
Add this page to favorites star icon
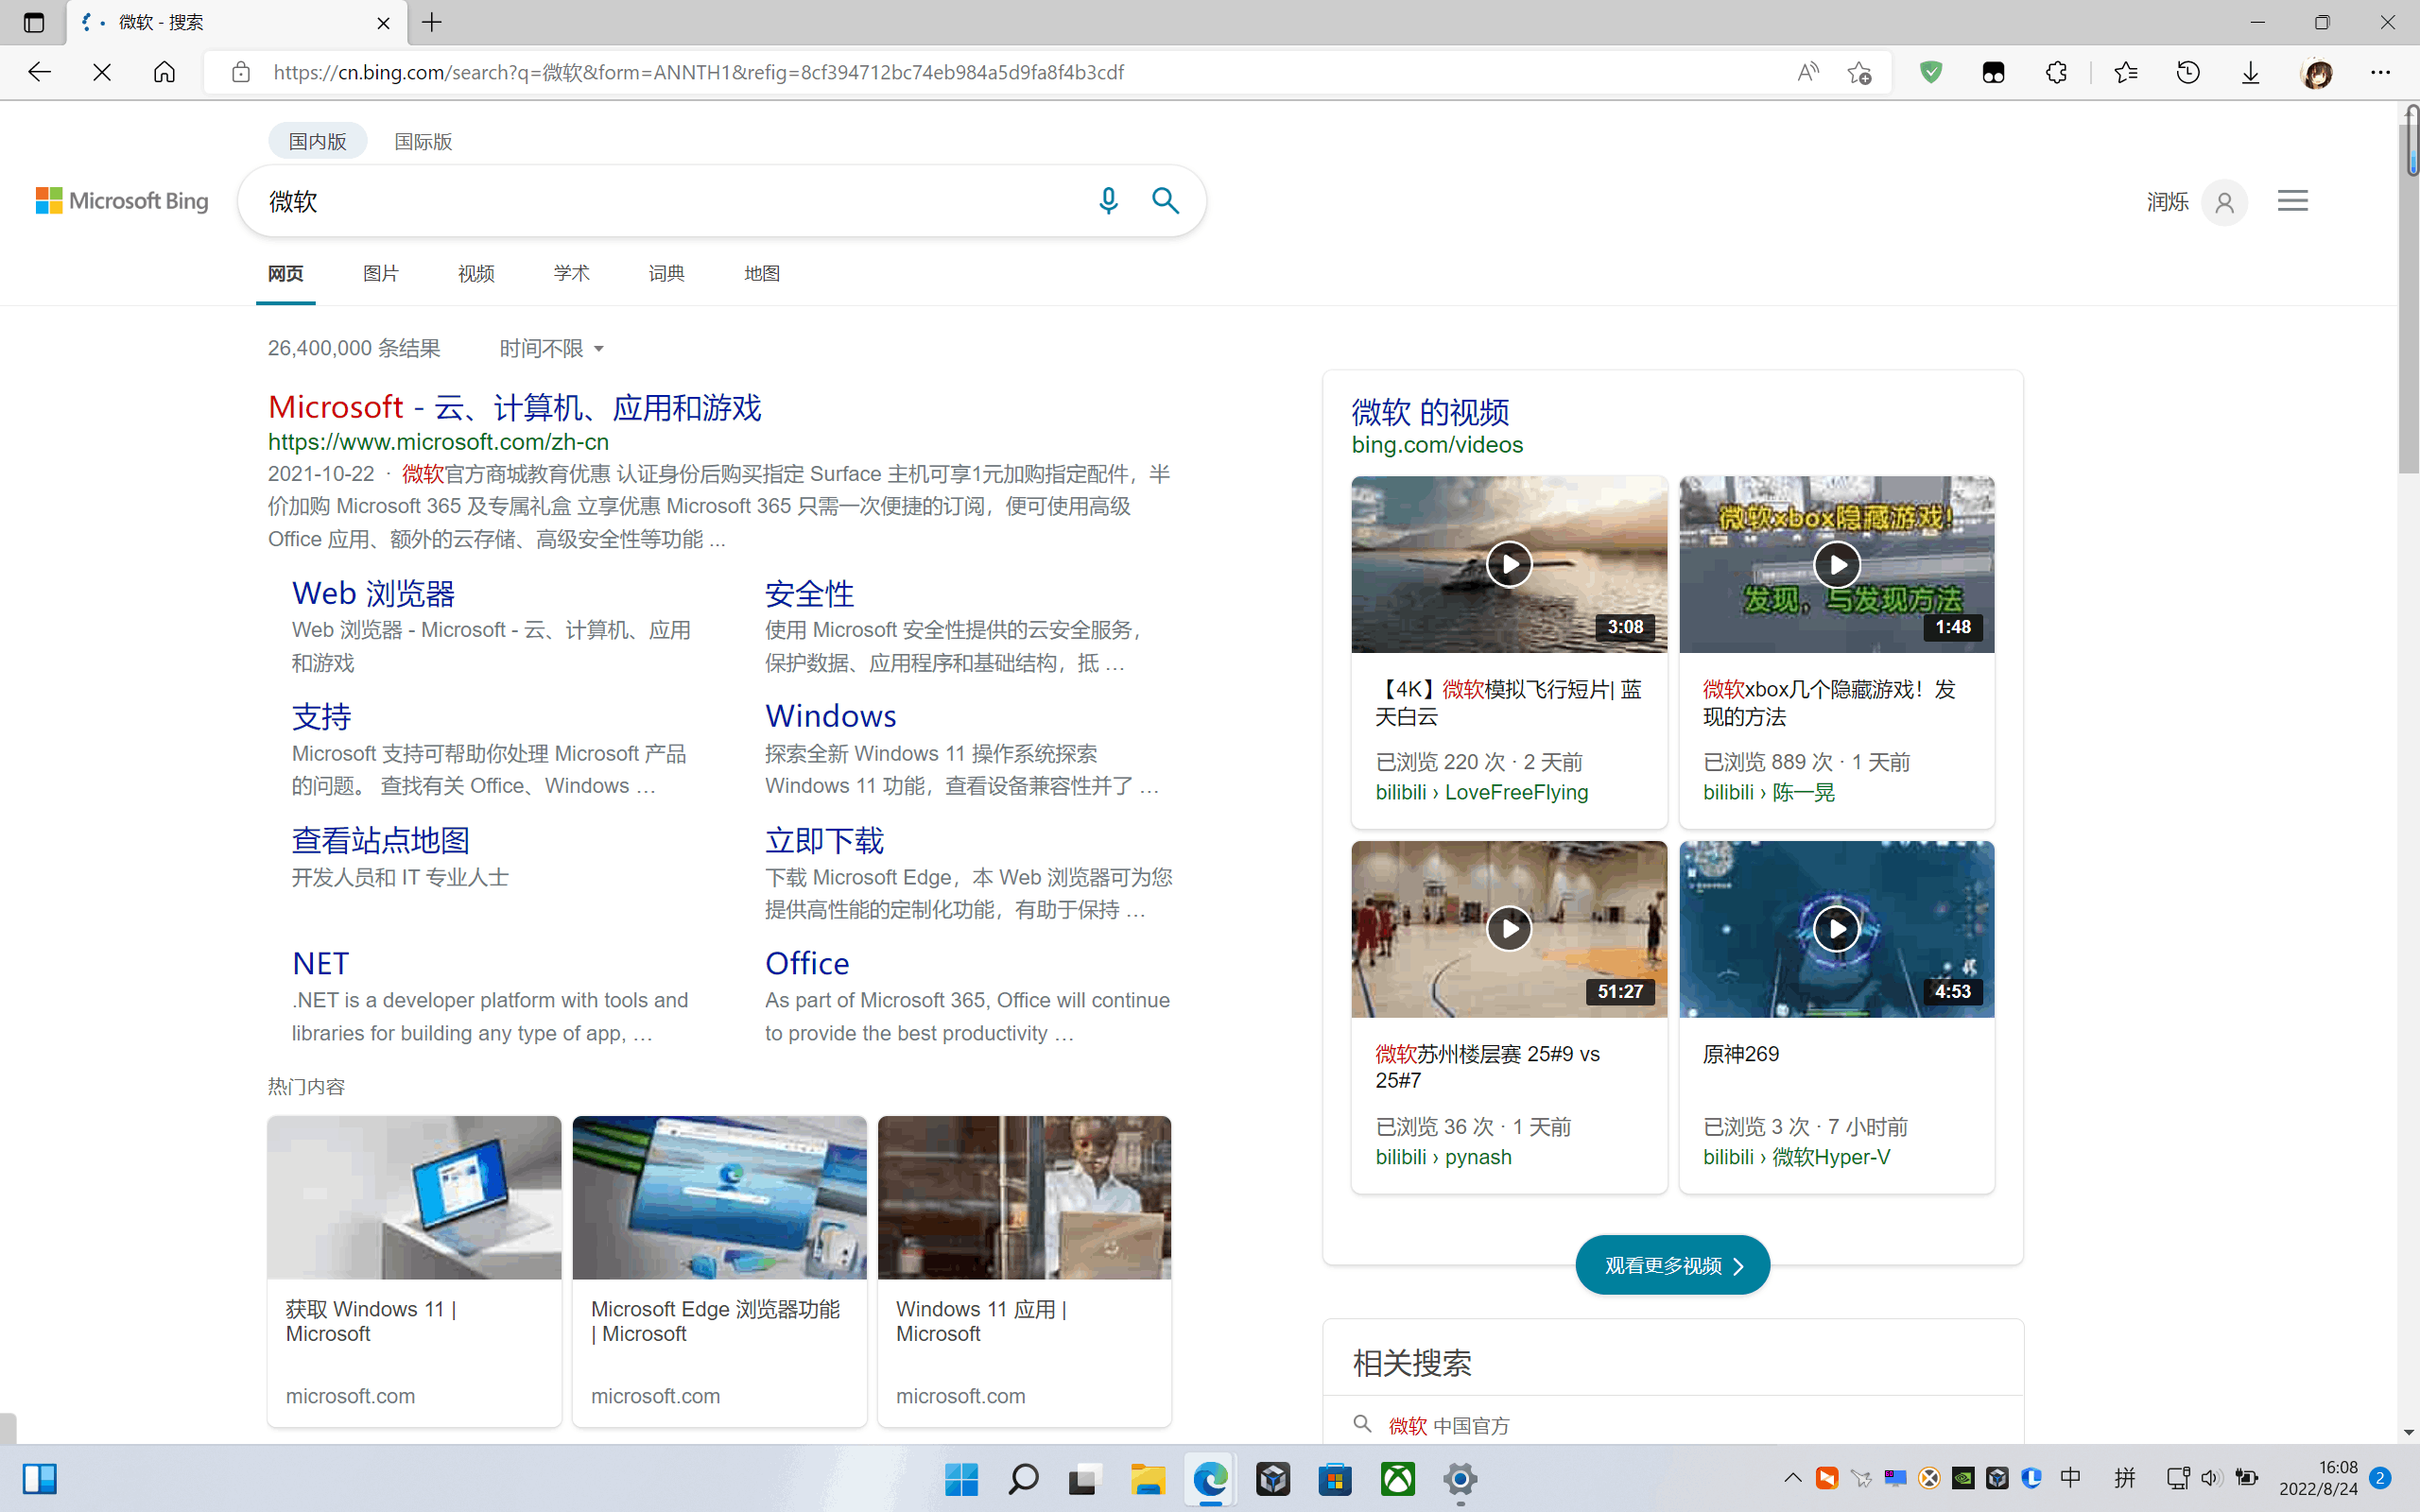click(1859, 72)
